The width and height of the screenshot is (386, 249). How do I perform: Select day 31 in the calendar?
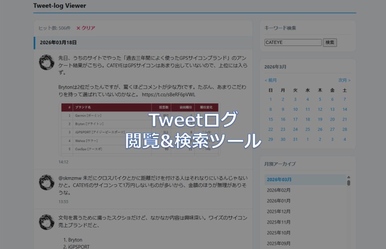[295, 139]
